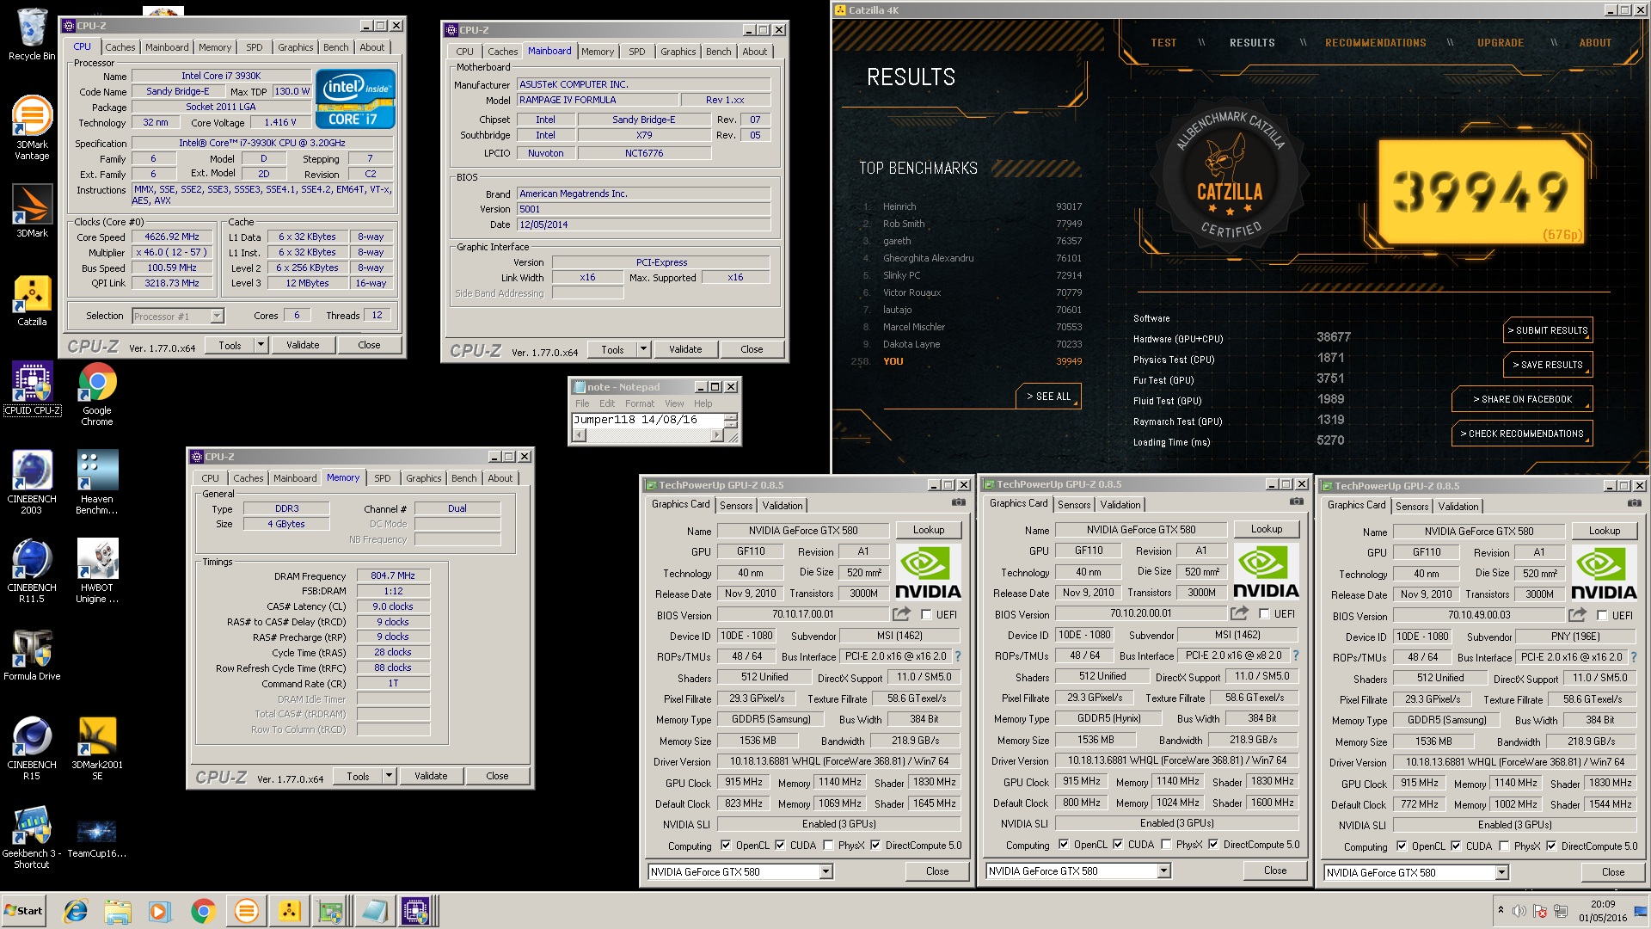Open the CINEBENCH R15 desktop icon
The image size is (1651, 929).
(x=32, y=748)
